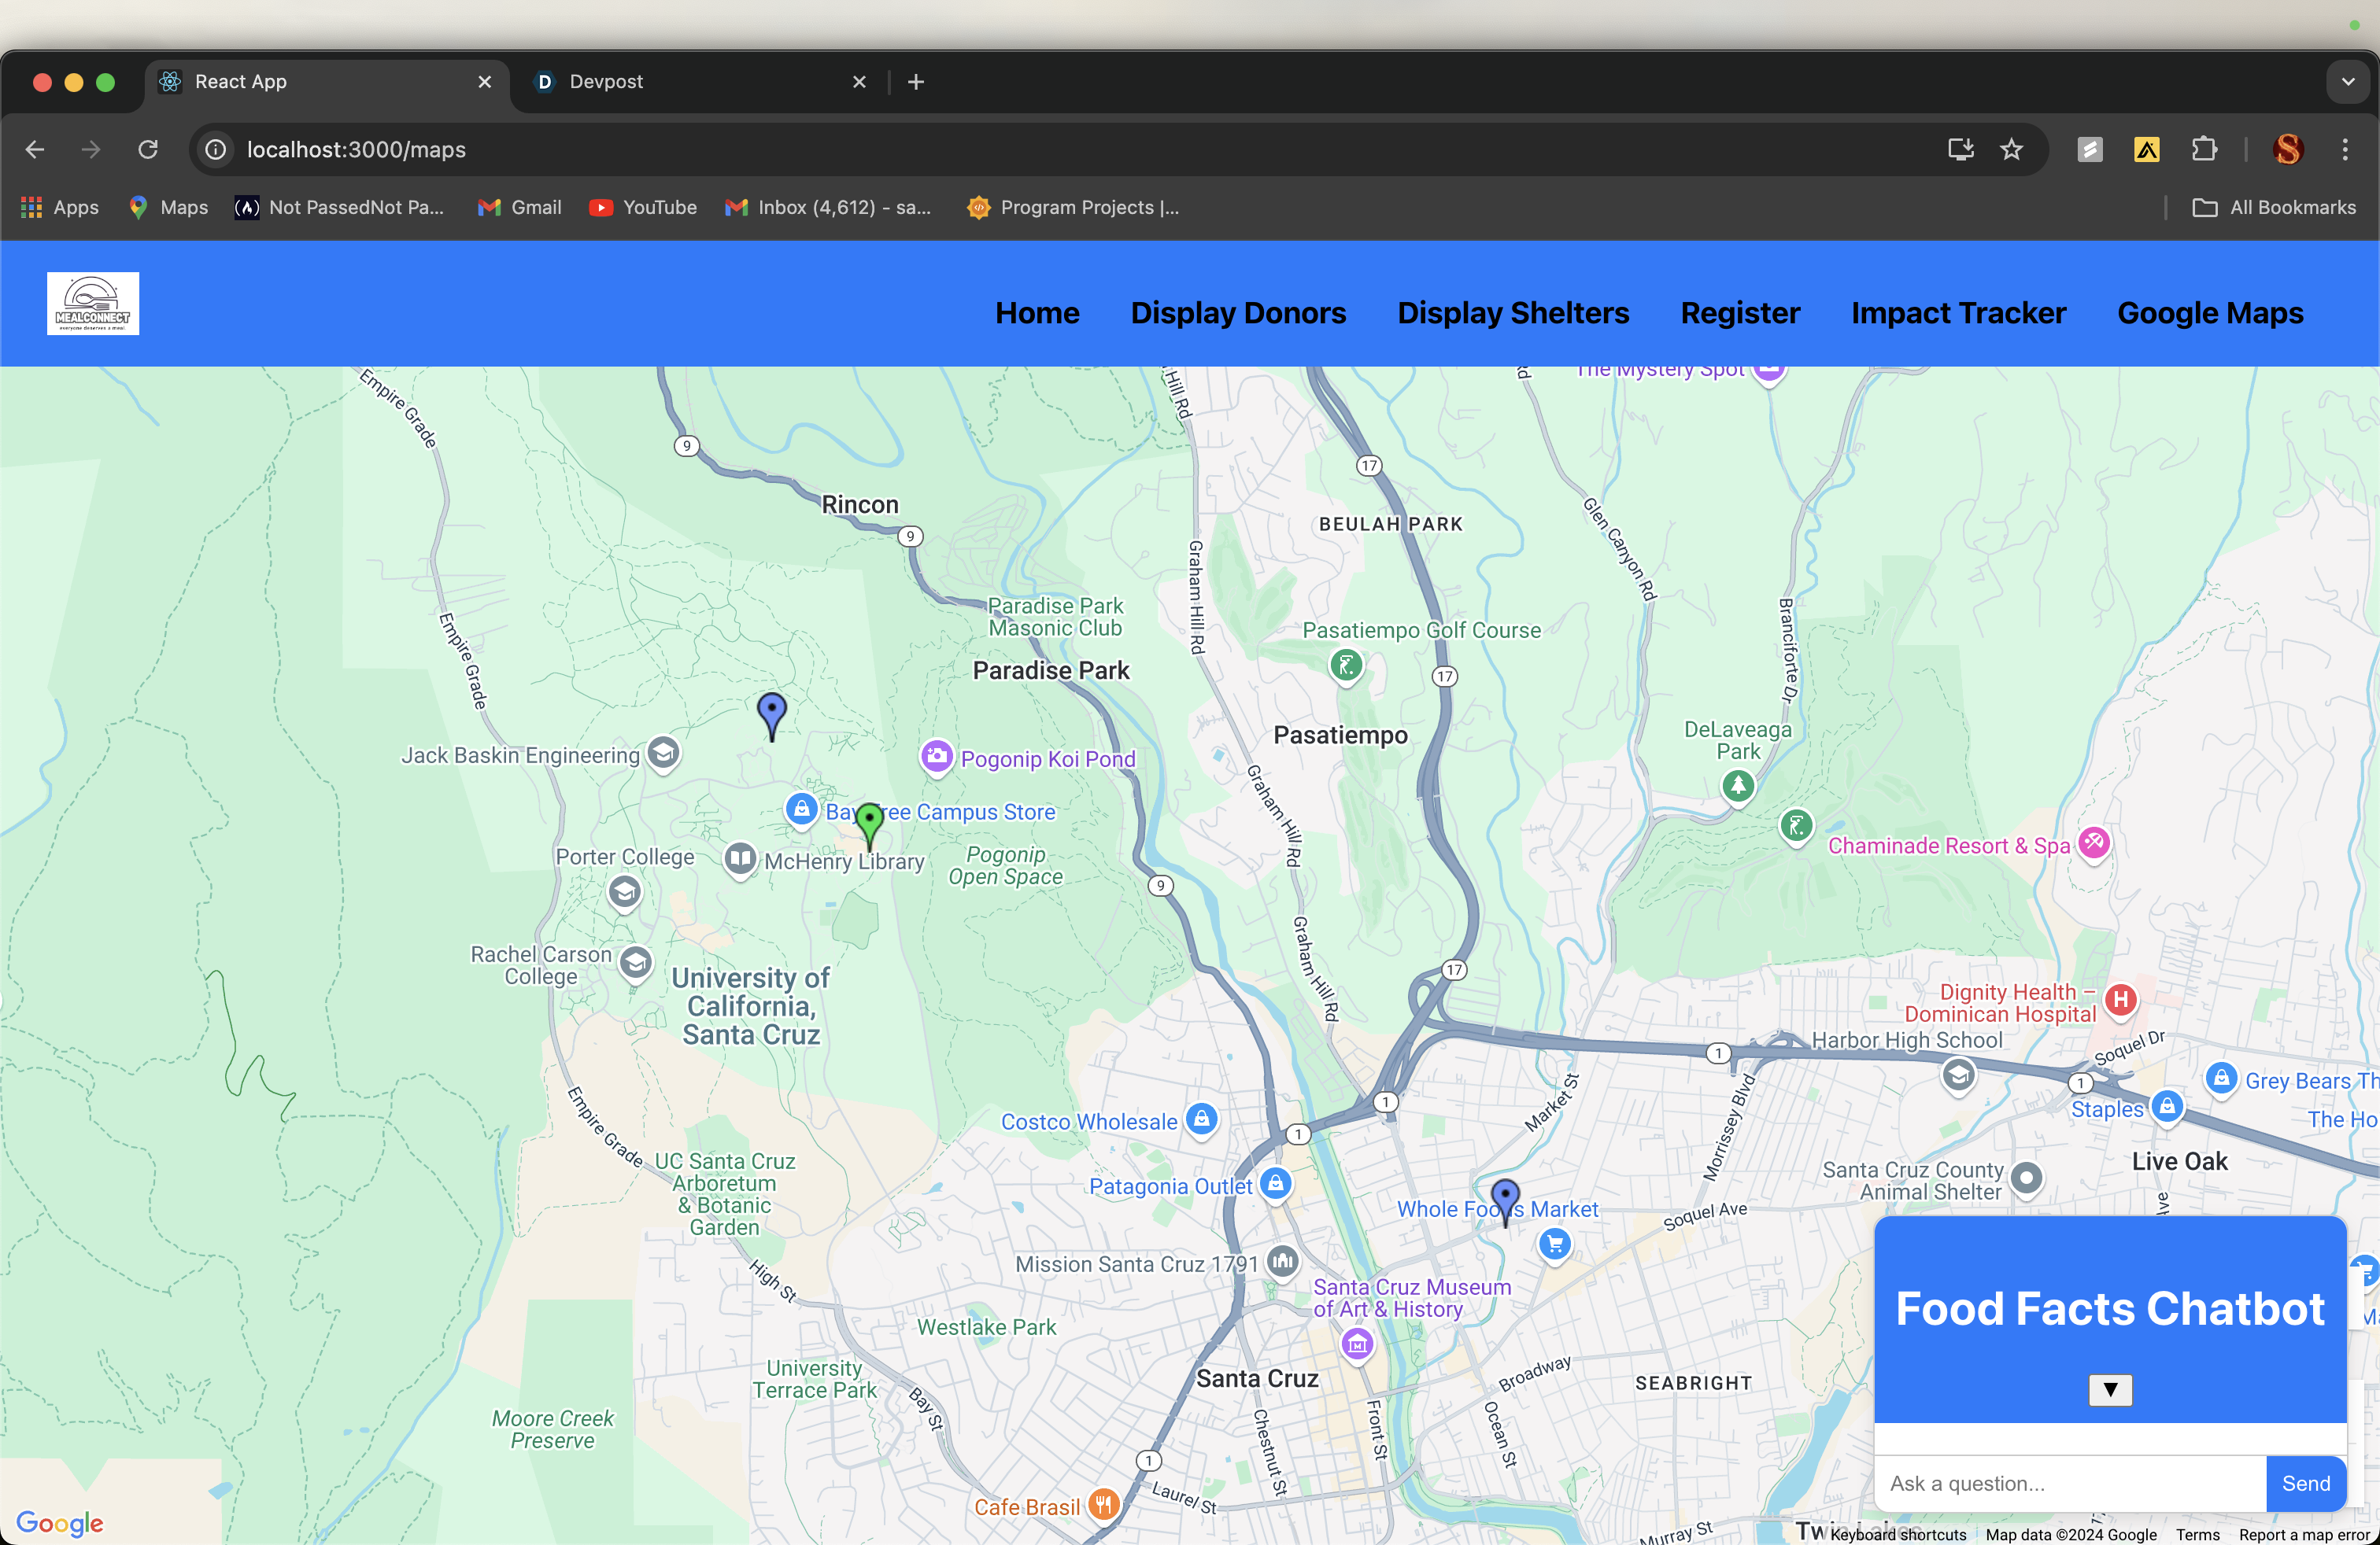This screenshot has height=1545, width=2380.
Task: Go to the Impact Tracker page
Action: [1958, 313]
